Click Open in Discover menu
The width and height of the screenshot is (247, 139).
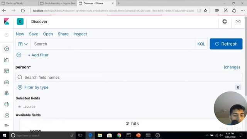pos(48,34)
